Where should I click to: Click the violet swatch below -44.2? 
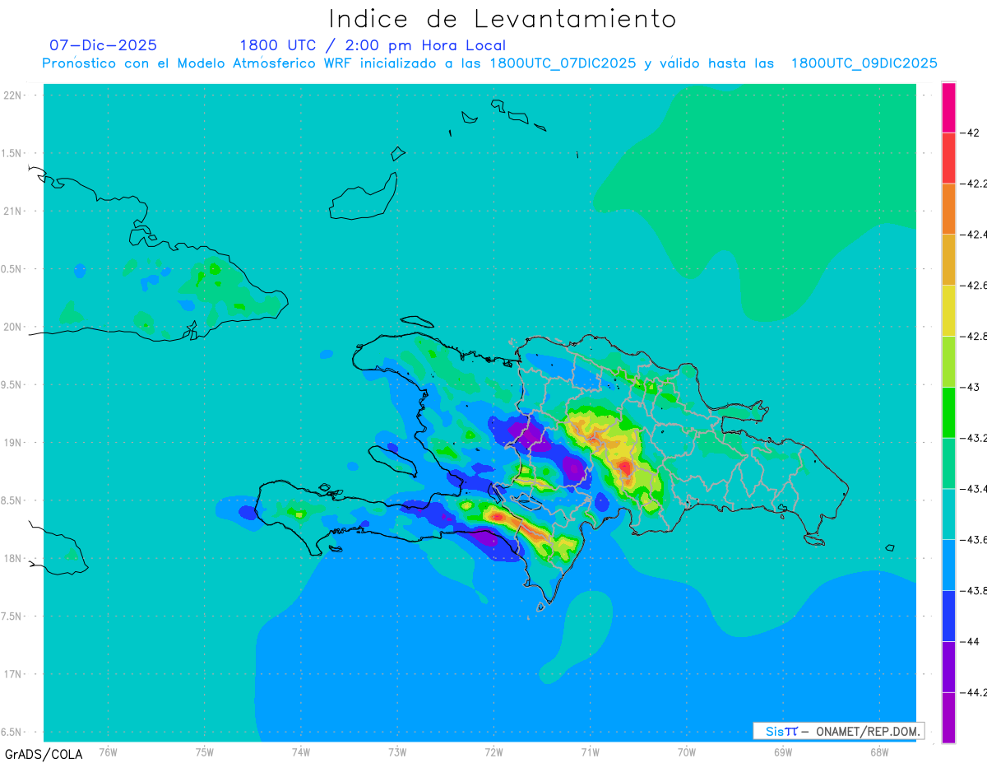point(948,718)
